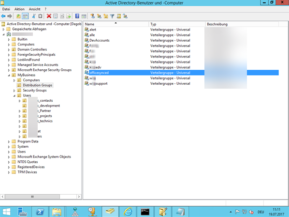
Task: Expand the Domain Controllers node
Action: point(9,49)
